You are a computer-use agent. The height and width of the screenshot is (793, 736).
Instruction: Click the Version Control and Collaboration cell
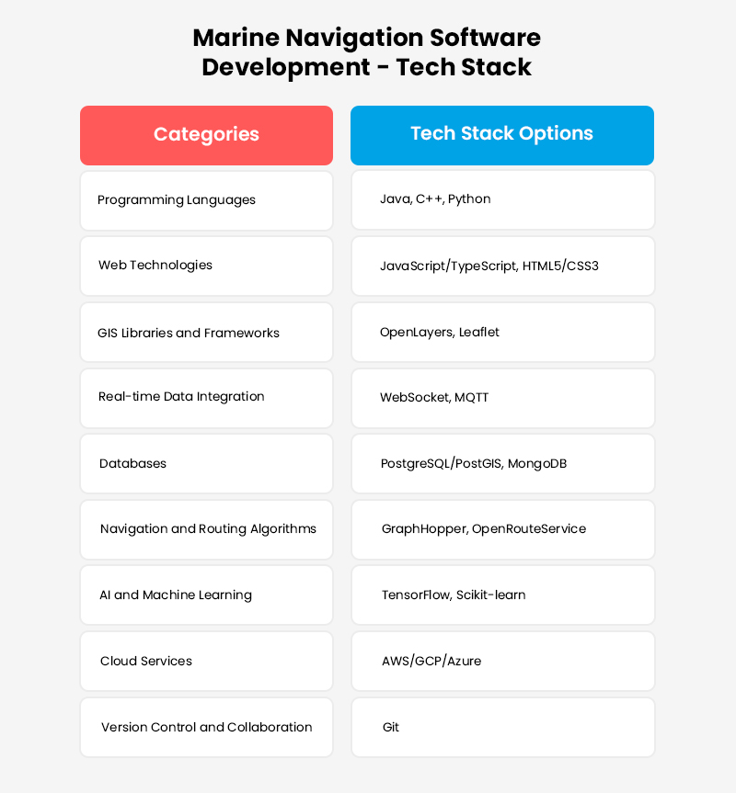click(x=206, y=727)
